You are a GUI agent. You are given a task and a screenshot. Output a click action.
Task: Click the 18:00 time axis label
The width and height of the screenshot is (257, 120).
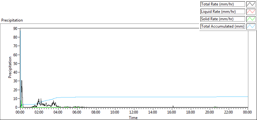pyautogui.click(x=191, y=112)
